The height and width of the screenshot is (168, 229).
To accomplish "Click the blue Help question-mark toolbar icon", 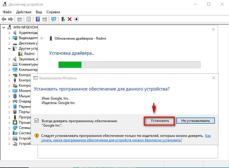I will click(38, 19).
